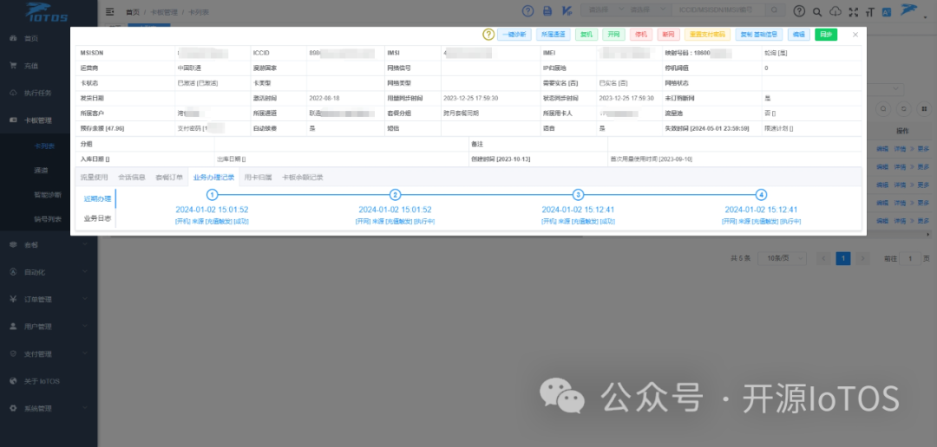The height and width of the screenshot is (447, 937).
Task: Click the 同步 green button
Action: pos(826,35)
